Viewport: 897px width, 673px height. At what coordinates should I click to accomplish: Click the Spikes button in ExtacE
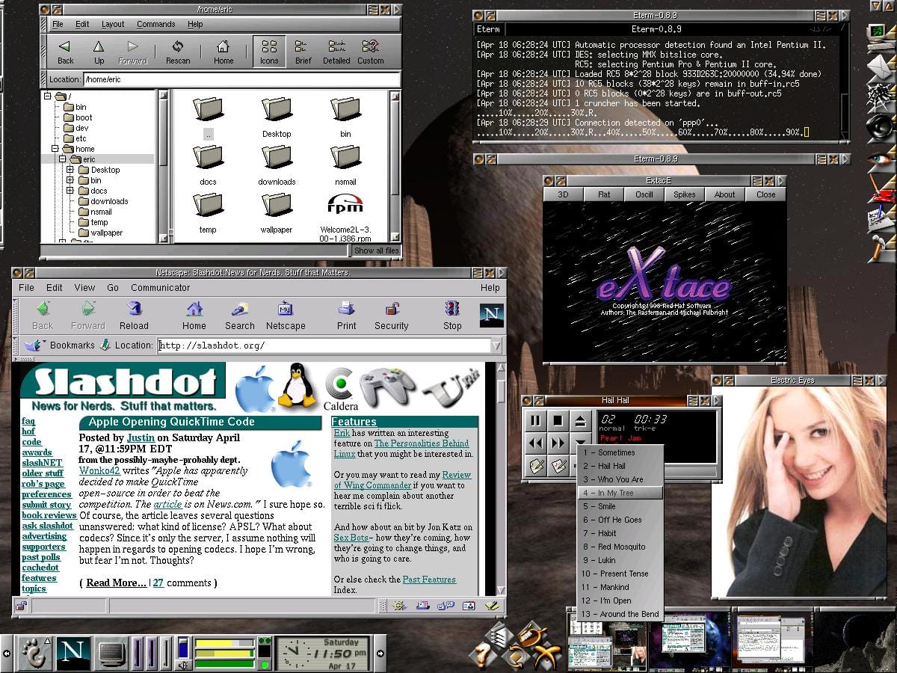coord(685,194)
